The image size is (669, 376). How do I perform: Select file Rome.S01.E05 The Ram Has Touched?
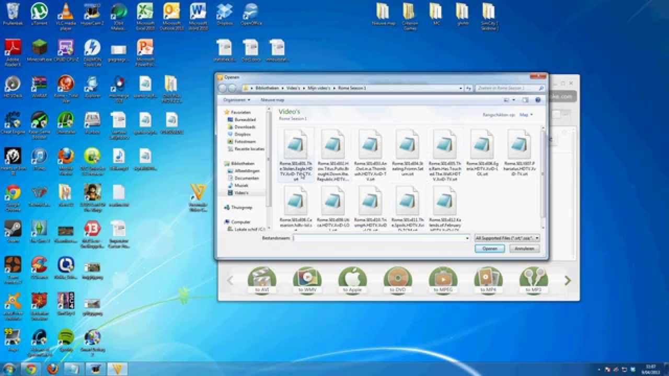445,155
